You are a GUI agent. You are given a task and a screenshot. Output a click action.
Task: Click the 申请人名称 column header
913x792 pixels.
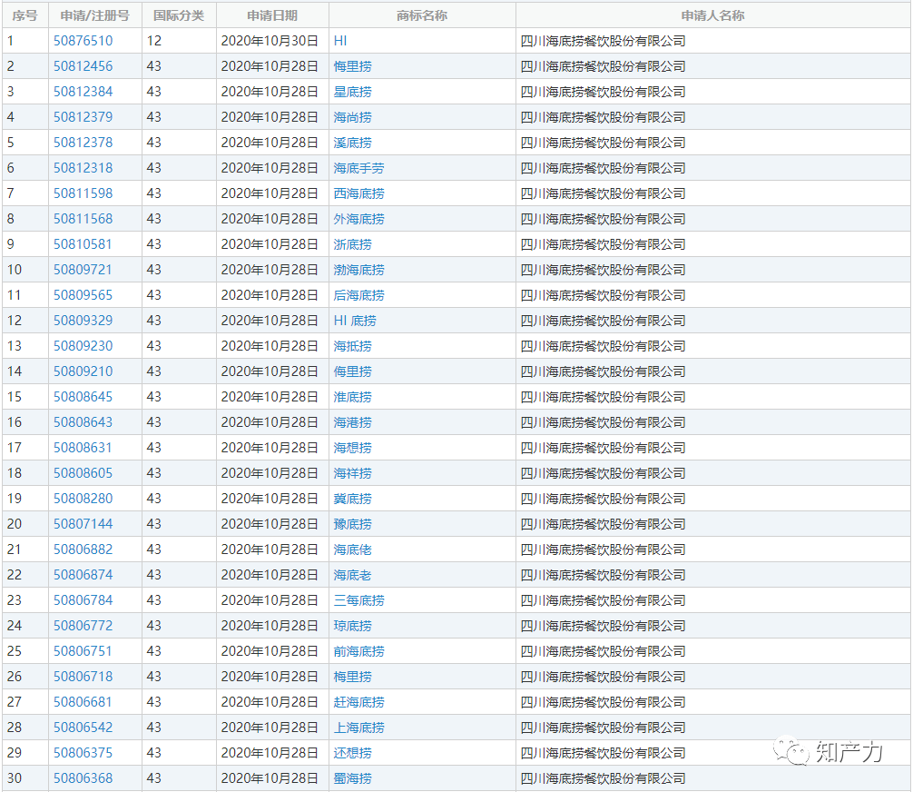(713, 15)
